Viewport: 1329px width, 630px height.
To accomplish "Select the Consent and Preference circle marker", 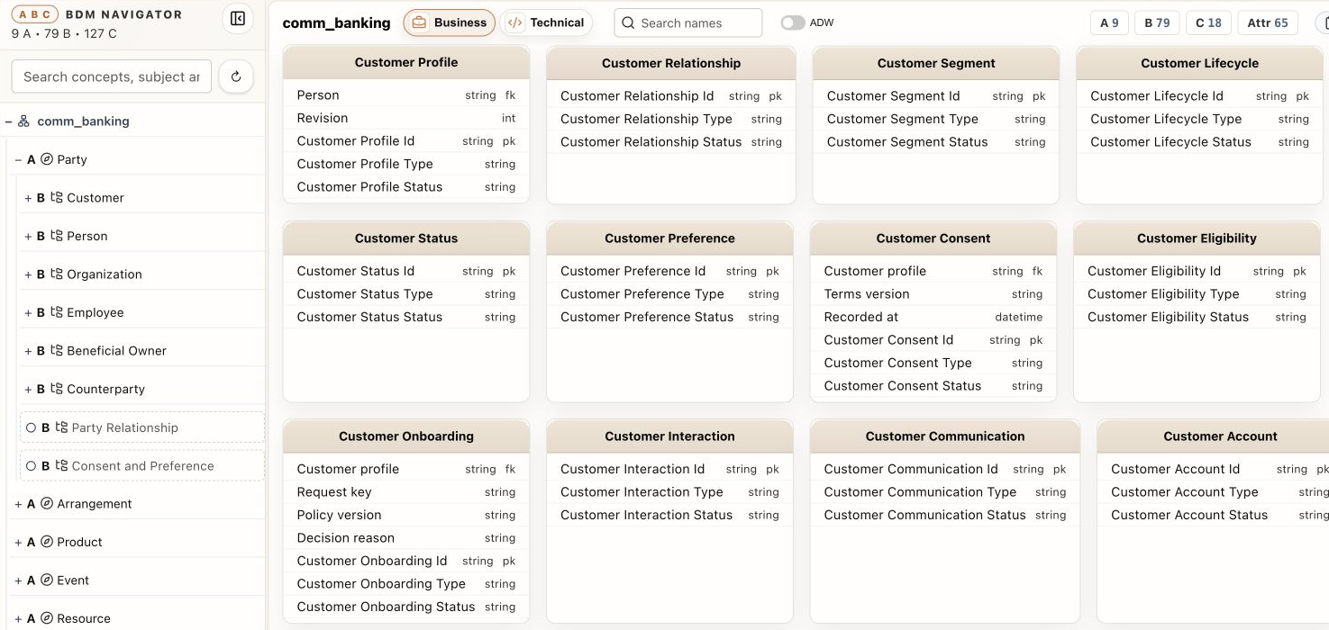I will [32, 466].
